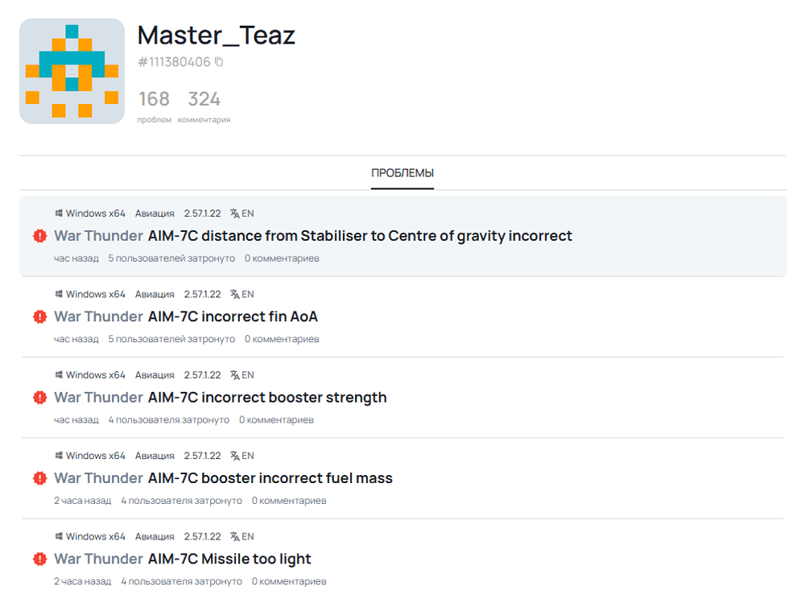The image size is (805, 599).
Task: Open AIM-7C incorrect booster strength report
Action: [x=267, y=398]
